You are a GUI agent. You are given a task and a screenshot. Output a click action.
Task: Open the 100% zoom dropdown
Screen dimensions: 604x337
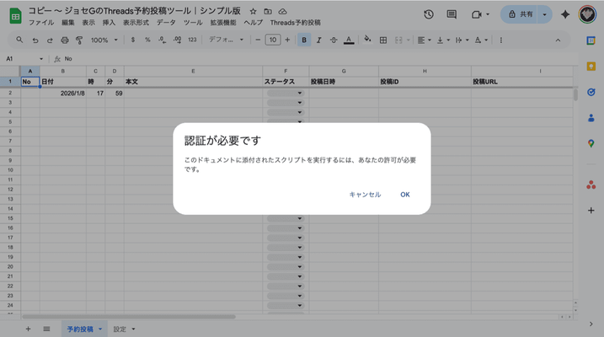click(104, 40)
